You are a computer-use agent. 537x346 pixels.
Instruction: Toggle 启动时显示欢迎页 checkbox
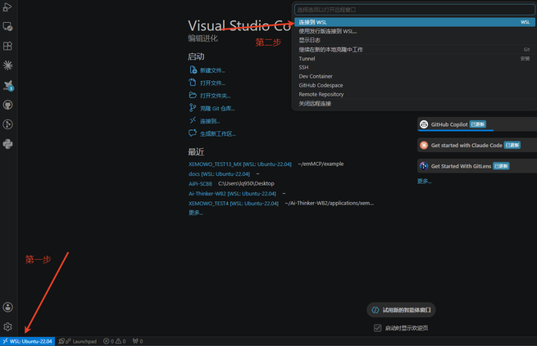tap(377, 328)
